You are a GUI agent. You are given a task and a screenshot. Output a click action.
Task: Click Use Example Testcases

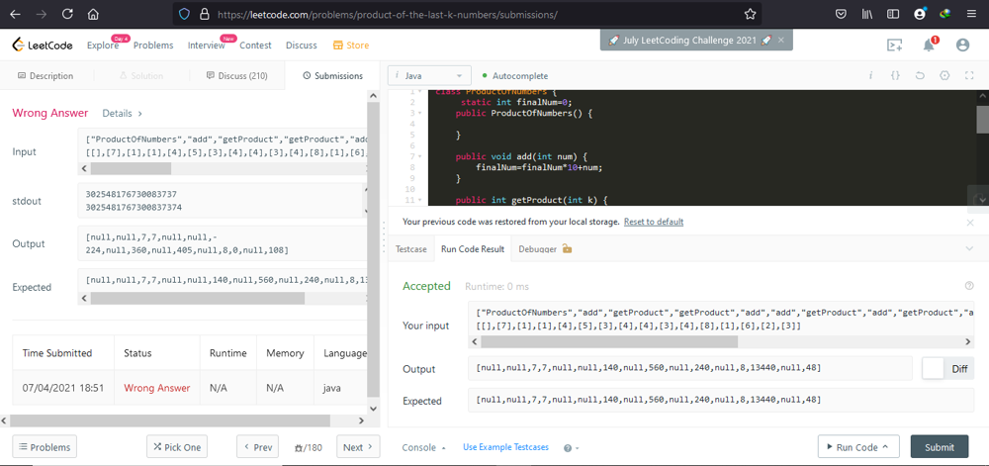coord(505,447)
